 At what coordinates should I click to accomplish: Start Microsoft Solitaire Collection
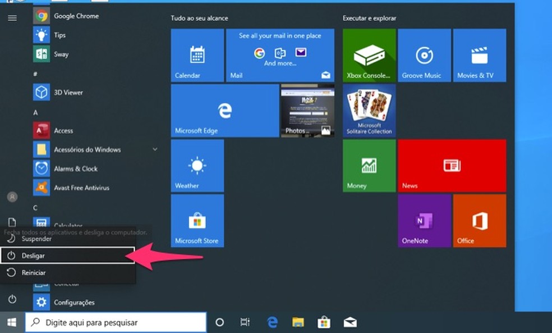point(369,110)
